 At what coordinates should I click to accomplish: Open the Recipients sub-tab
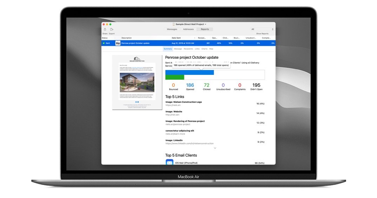(x=188, y=49)
